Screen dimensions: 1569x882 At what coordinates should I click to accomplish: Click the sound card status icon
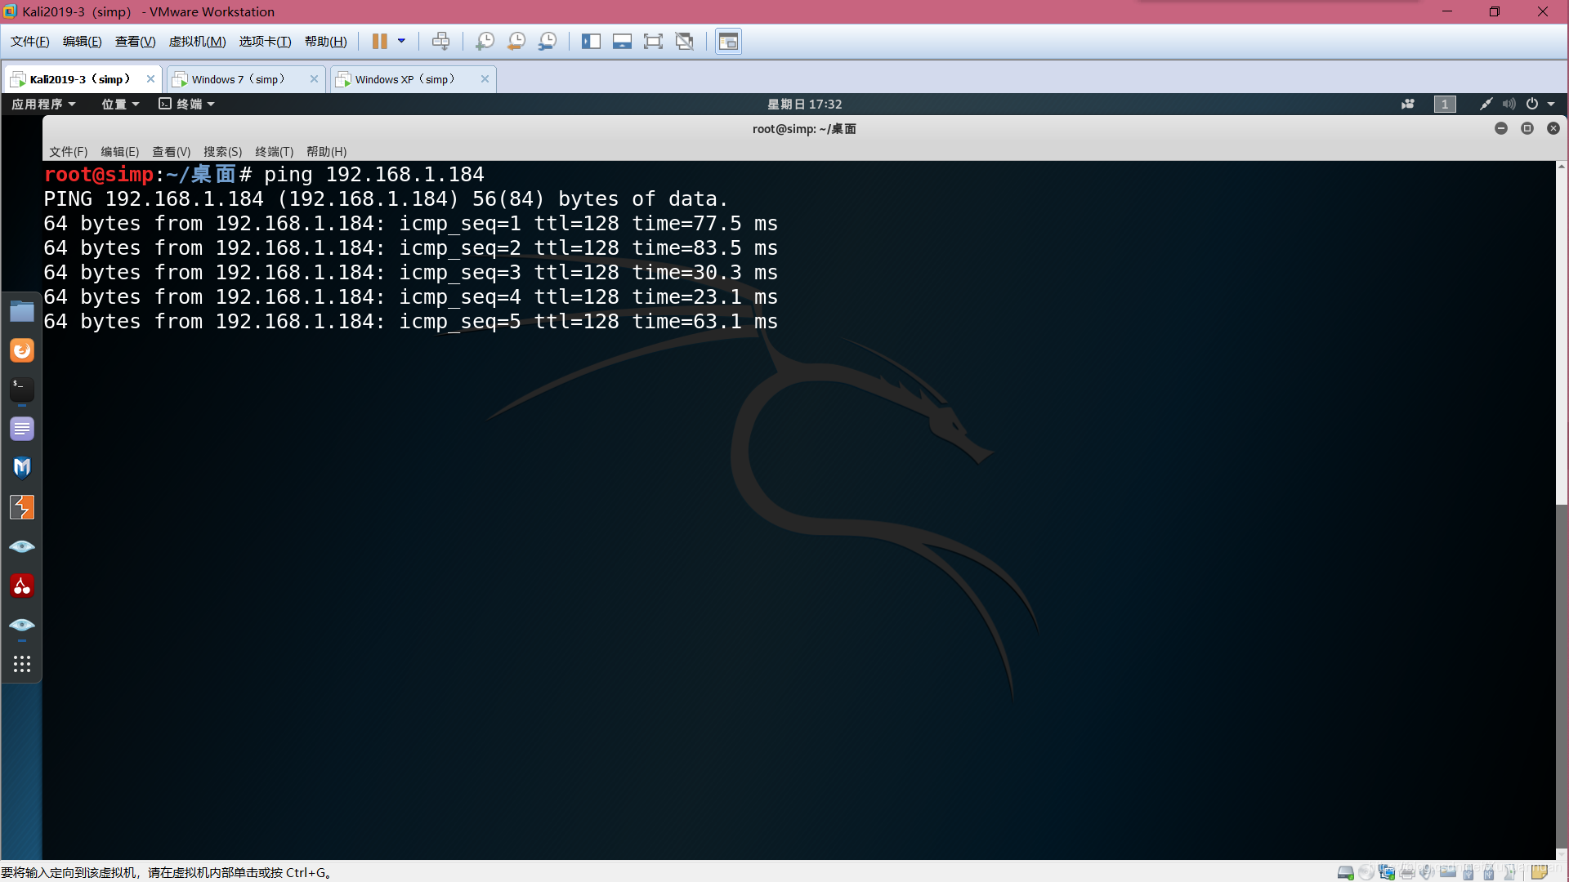coord(1428,872)
